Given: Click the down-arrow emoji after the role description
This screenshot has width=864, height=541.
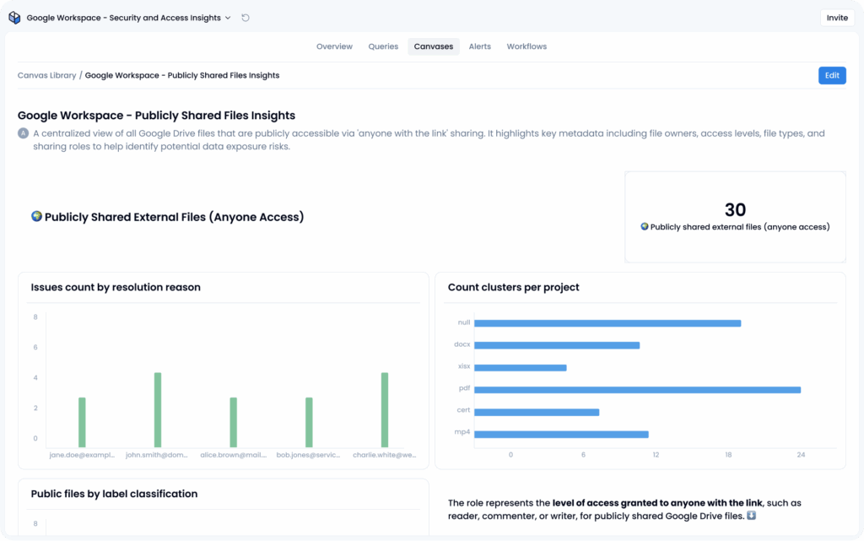Looking at the screenshot, I should click(749, 516).
